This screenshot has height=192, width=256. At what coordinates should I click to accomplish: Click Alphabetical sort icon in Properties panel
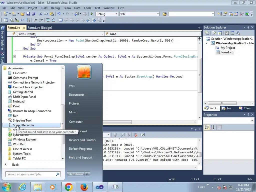[x=212, y=127]
